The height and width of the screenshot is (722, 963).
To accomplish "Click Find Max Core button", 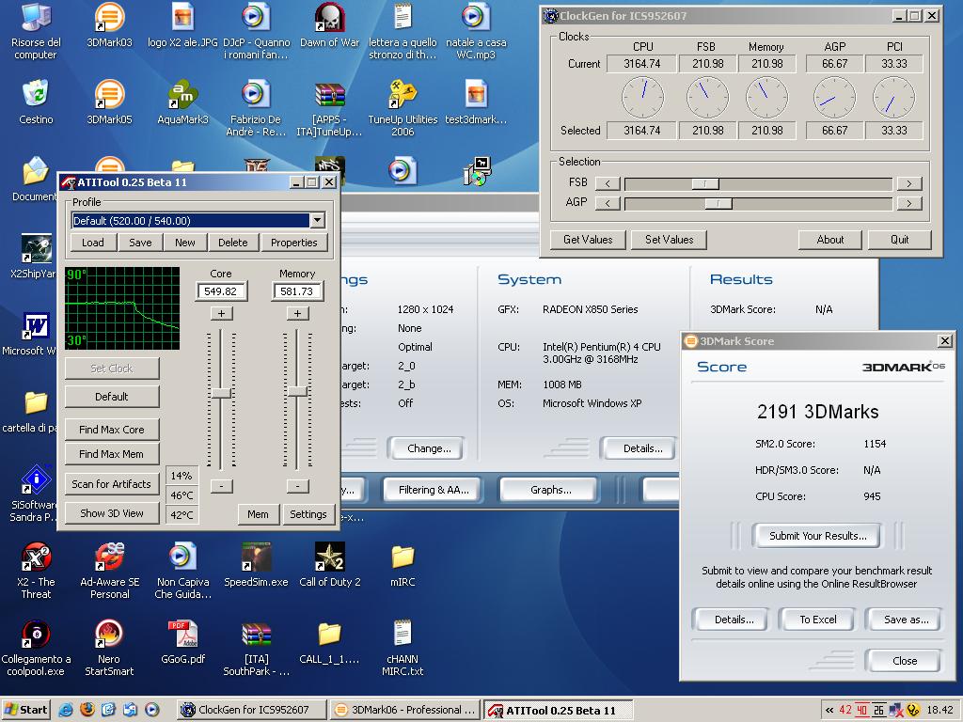I will tap(112, 429).
